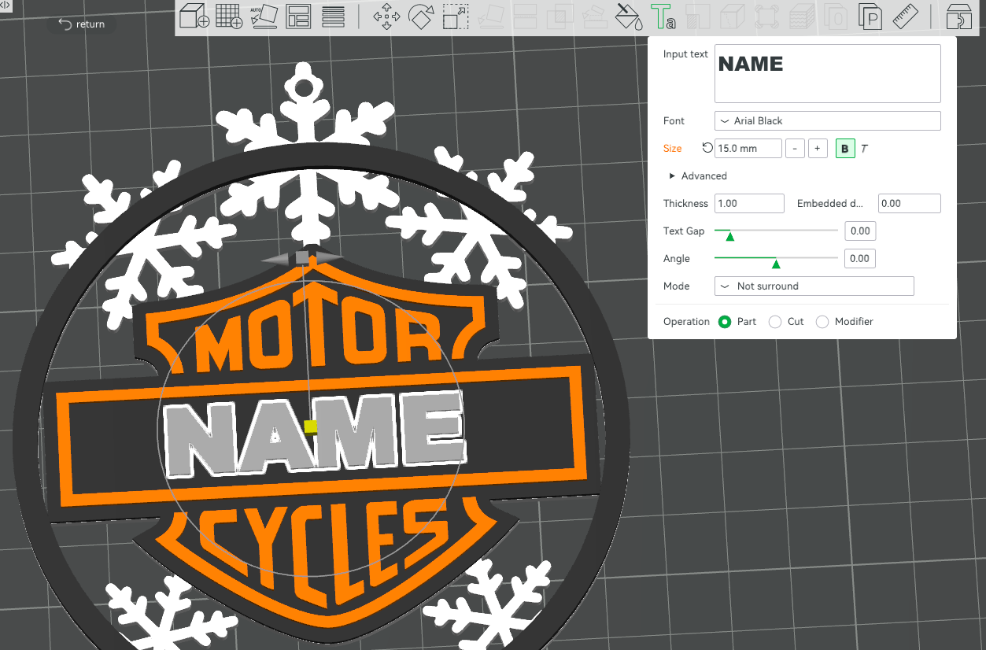Toggle Italic text style
Viewport: 986px width, 650px height.
point(864,148)
